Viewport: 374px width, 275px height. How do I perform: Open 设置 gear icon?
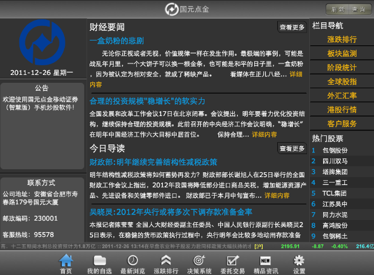(x=299, y=264)
